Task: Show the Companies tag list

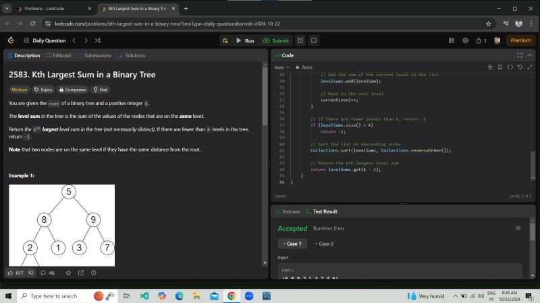Action: [x=73, y=90]
